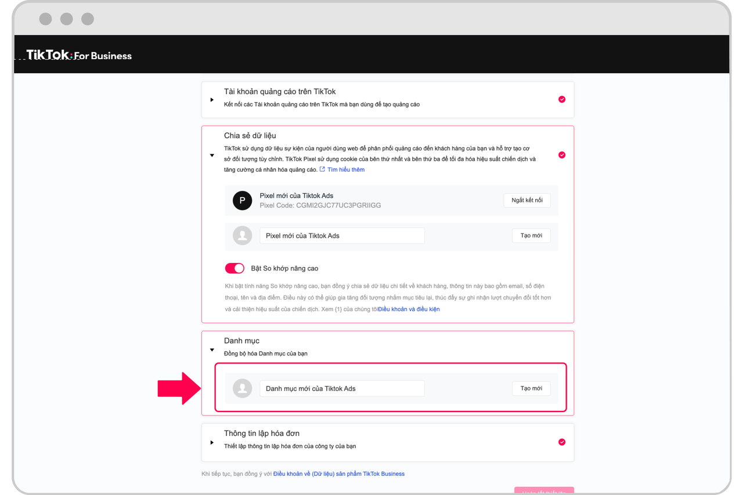Click the black P pixel avatar icon
The width and height of the screenshot is (743, 495).
point(242,200)
